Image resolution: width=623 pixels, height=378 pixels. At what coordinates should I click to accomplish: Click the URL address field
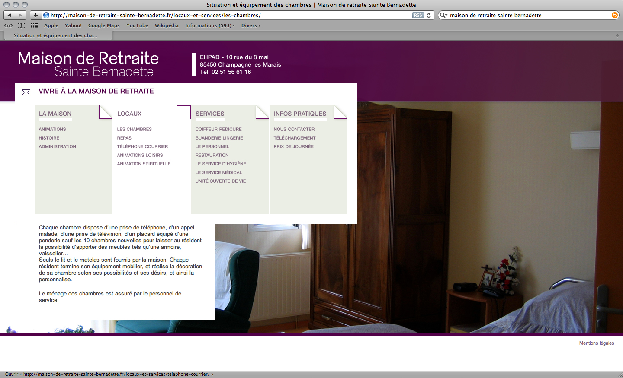[229, 15]
